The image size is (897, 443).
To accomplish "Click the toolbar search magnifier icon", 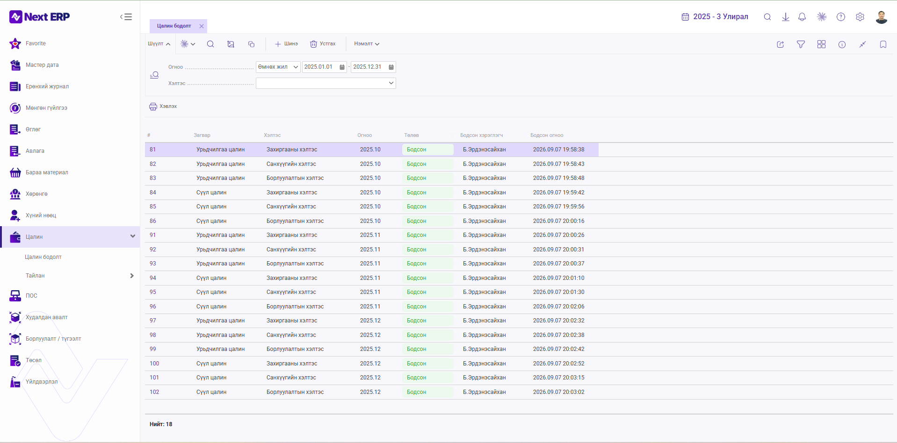I will 210,44.
